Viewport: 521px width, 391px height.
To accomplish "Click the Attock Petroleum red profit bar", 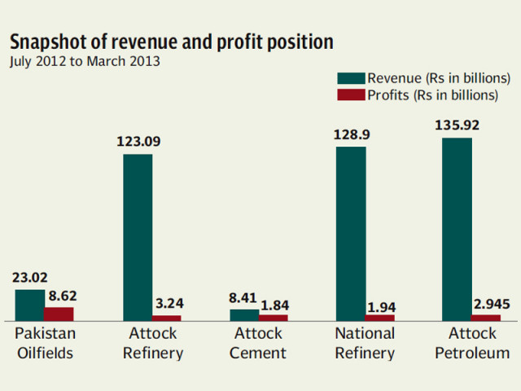I will (x=486, y=318).
